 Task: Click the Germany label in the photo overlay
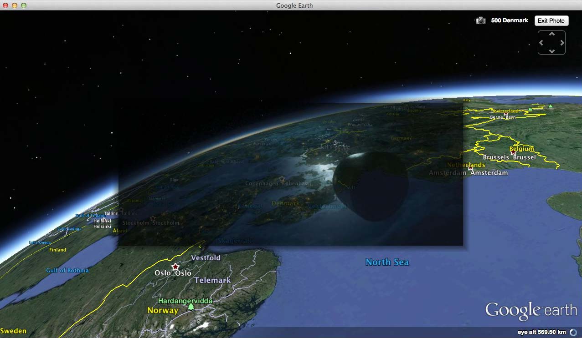pyautogui.click(x=401, y=138)
